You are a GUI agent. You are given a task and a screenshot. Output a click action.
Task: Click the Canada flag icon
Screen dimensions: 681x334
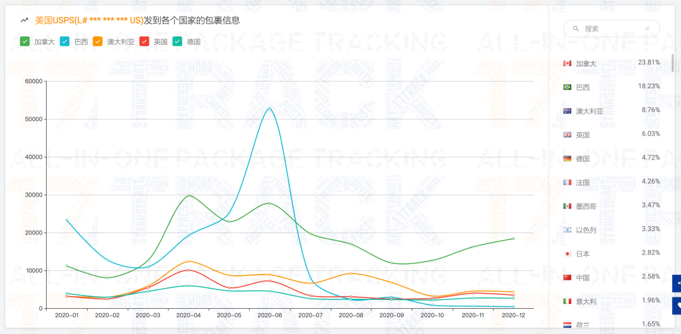coord(567,64)
